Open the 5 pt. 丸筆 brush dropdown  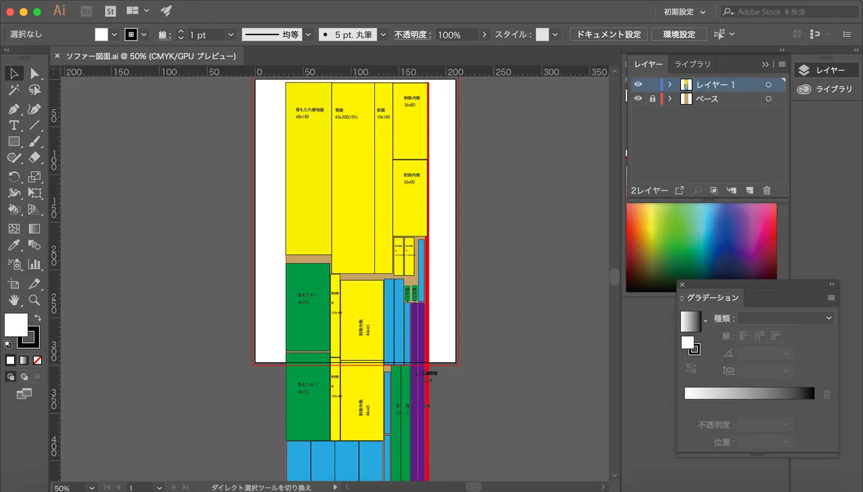click(x=383, y=34)
